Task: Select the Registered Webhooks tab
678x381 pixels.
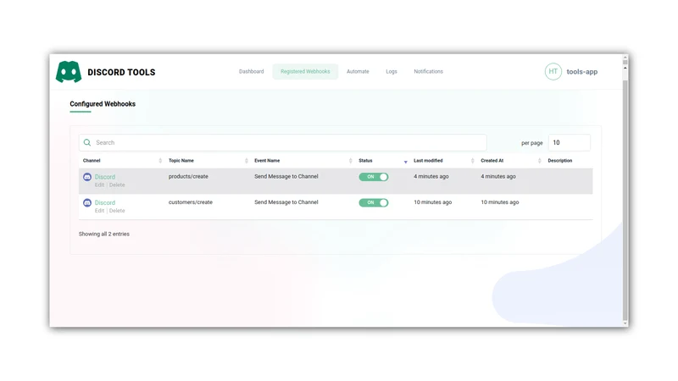Action: [x=305, y=72]
